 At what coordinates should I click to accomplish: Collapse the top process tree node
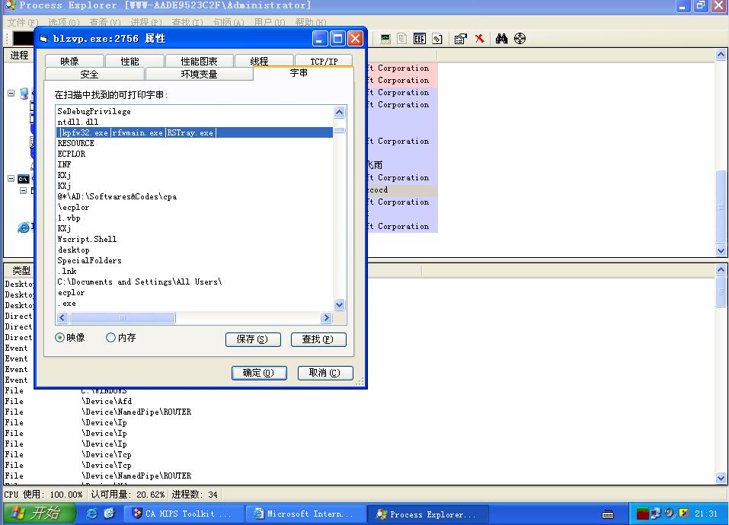(x=11, y=94)
